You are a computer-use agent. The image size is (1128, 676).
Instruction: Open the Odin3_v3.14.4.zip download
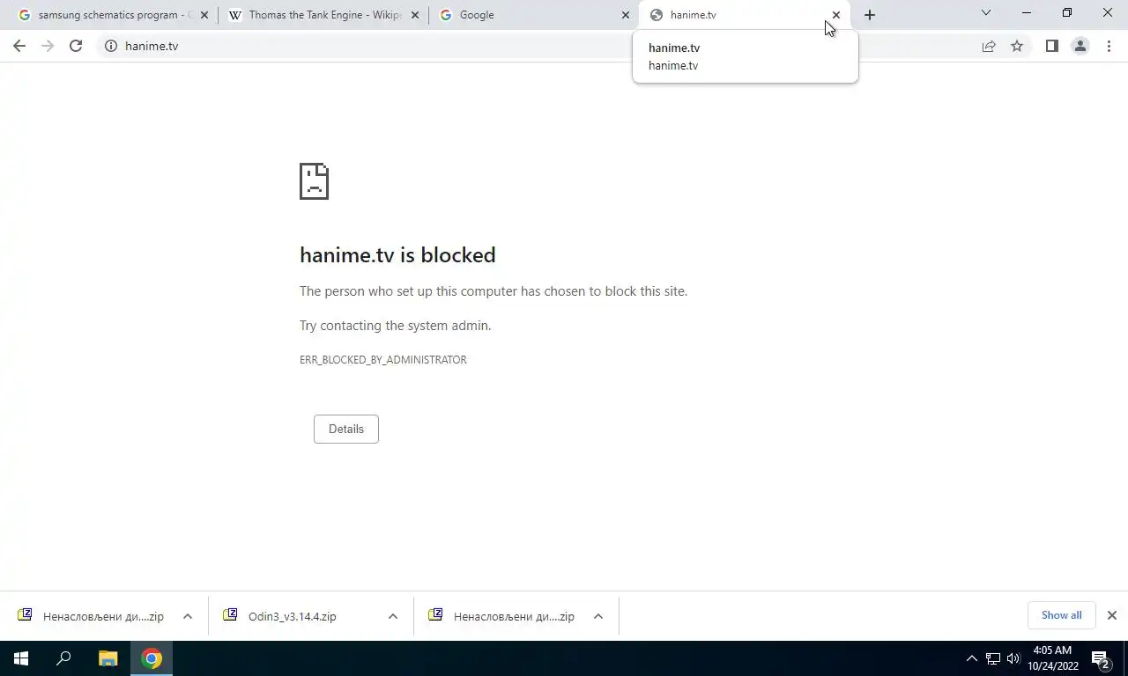[292, 616]
